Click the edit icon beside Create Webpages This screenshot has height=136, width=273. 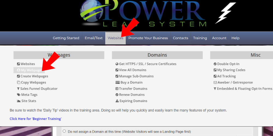point(19,76)
